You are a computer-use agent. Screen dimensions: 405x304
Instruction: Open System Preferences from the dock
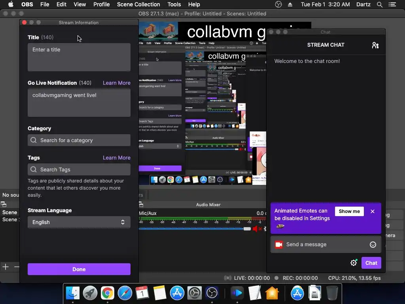click(194, 293)
